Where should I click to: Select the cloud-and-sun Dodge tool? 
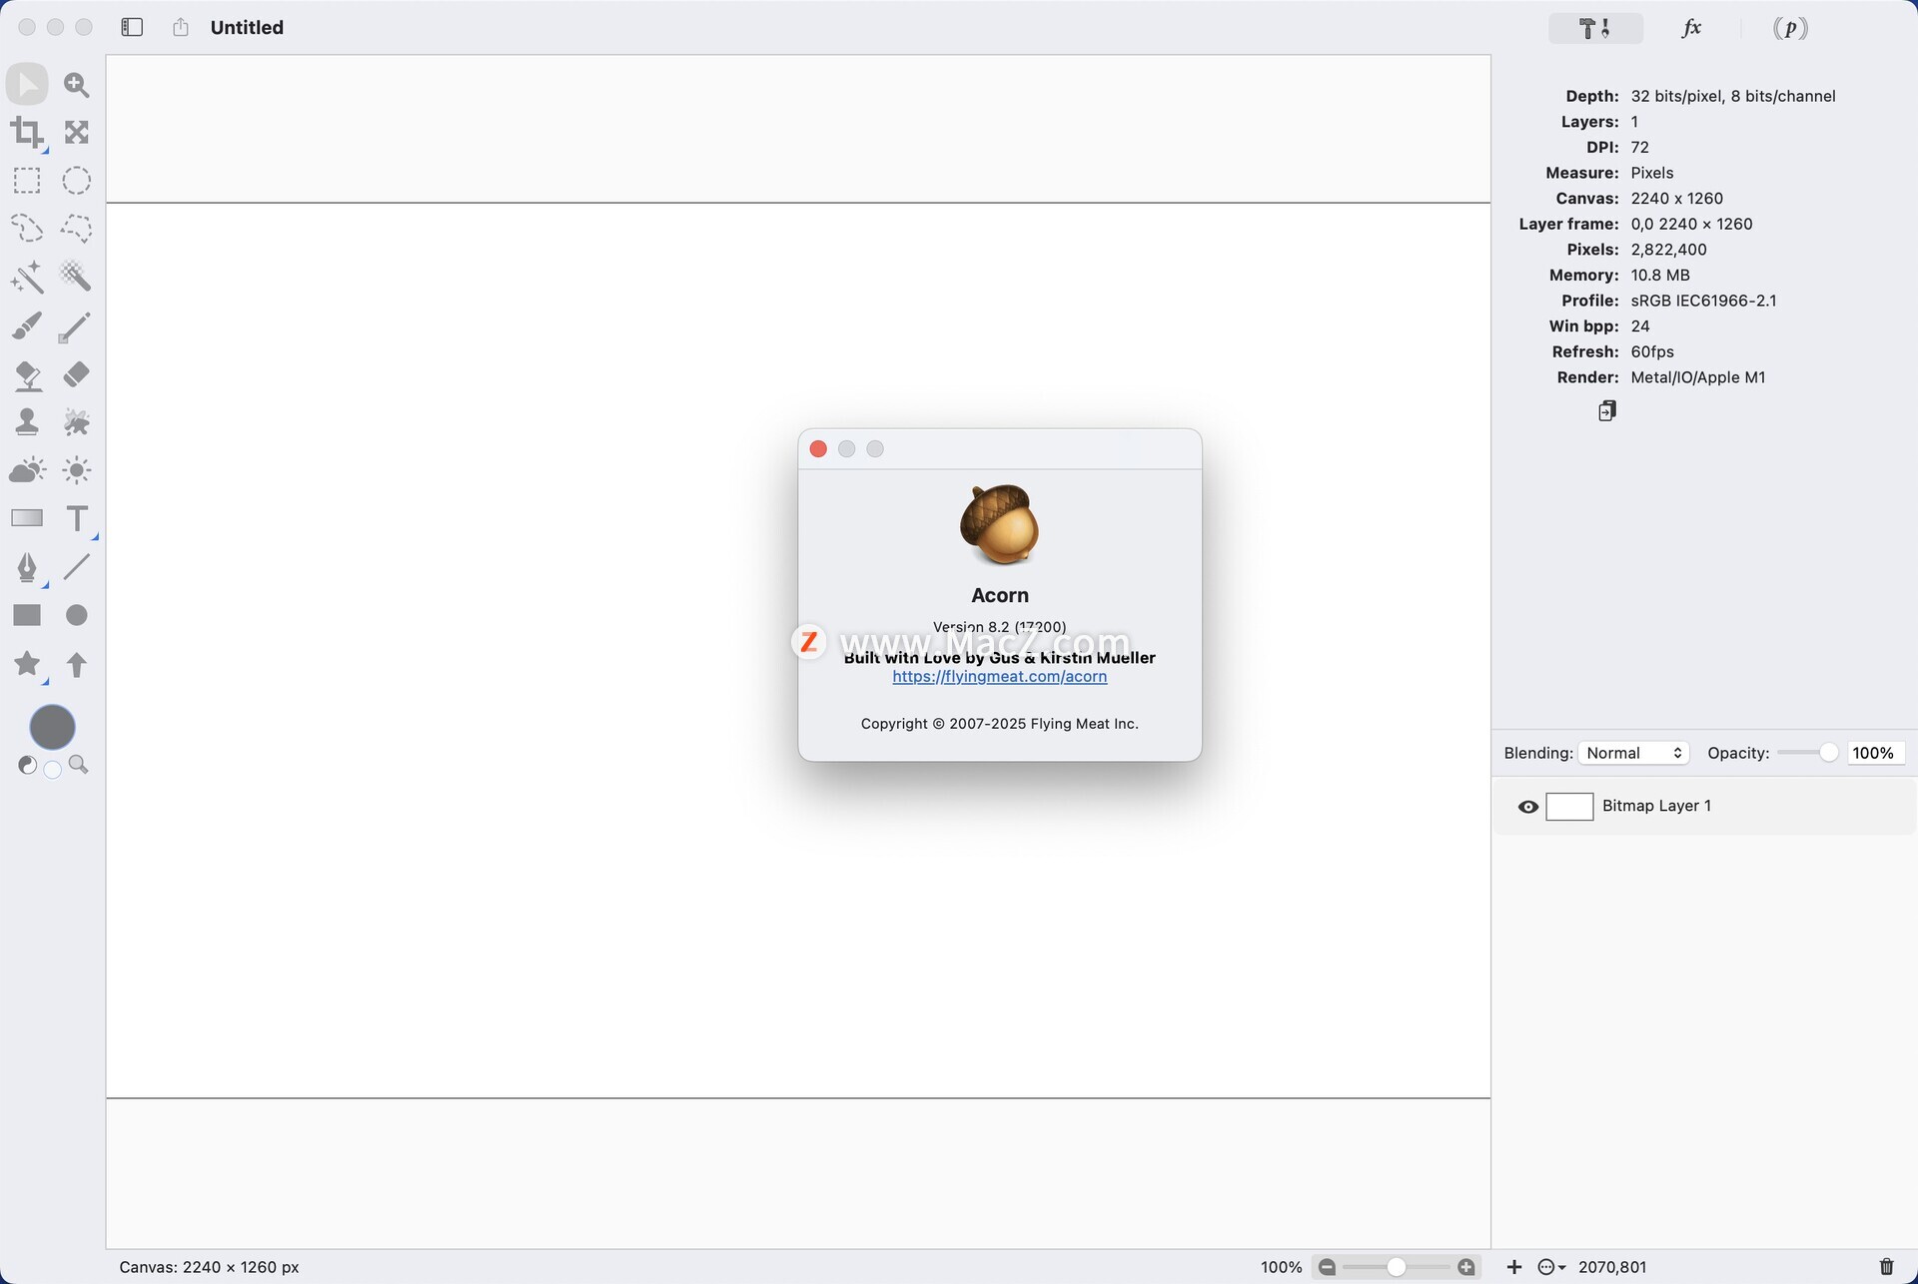click(27, 469)
